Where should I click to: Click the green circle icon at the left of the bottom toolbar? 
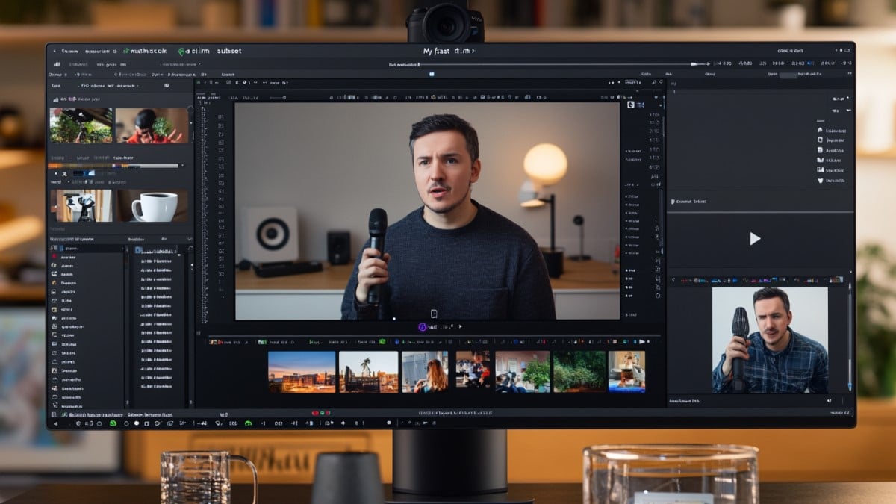pos(113,423)
